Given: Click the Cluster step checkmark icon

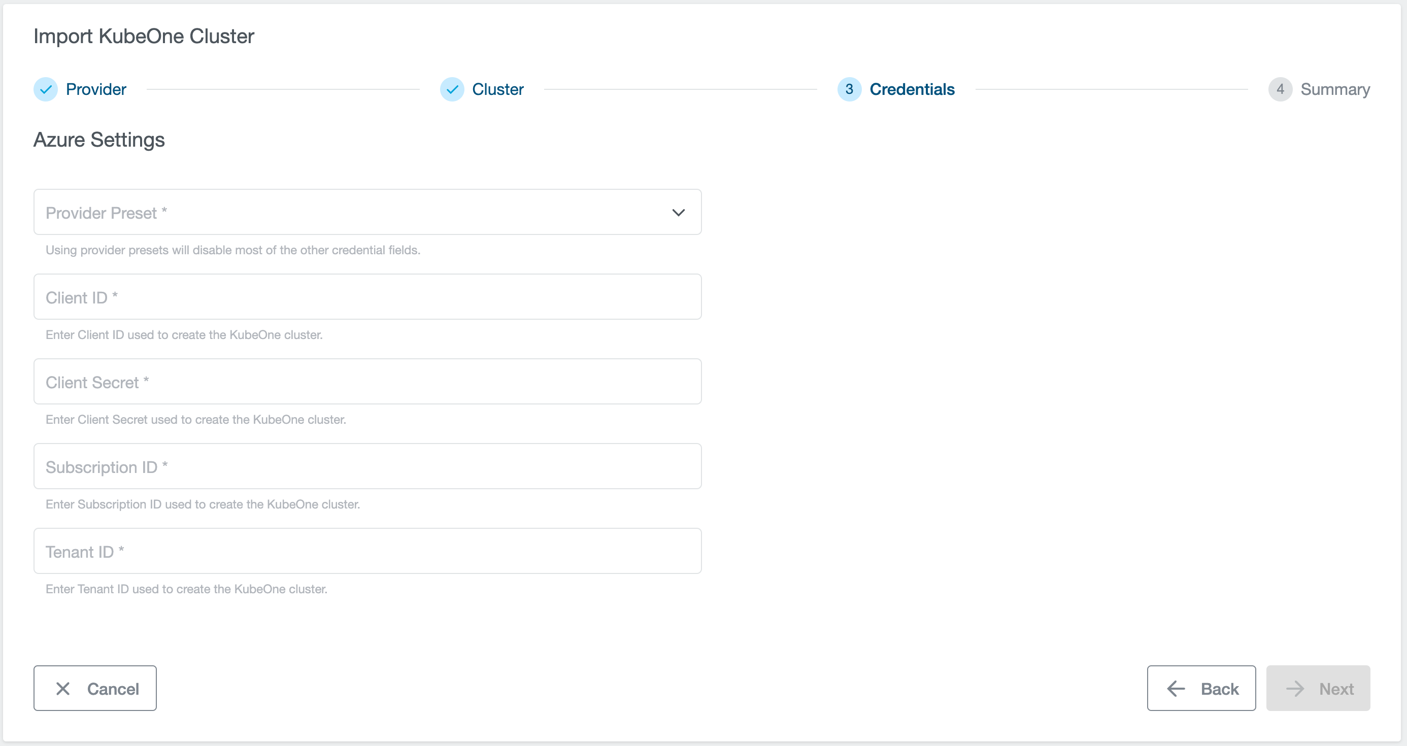Looking at the screenshot, I should (452, 89).
